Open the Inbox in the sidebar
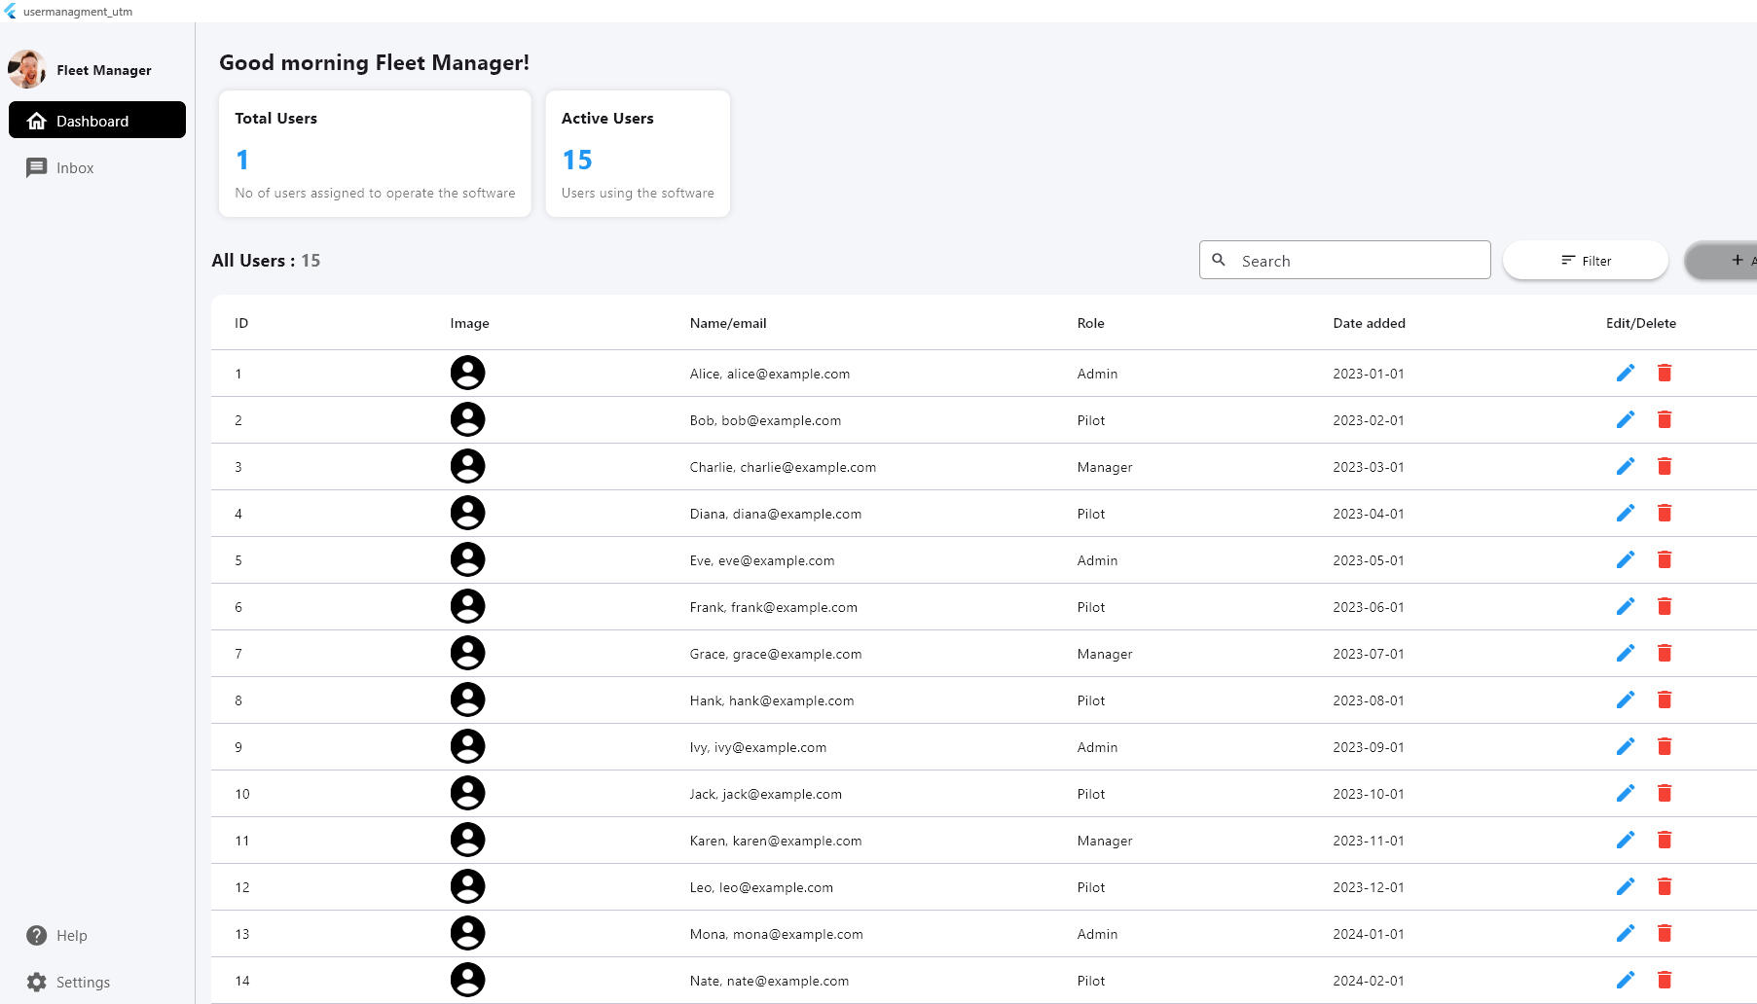This screenshot has height=1004, width=1757. pos(74,168)
